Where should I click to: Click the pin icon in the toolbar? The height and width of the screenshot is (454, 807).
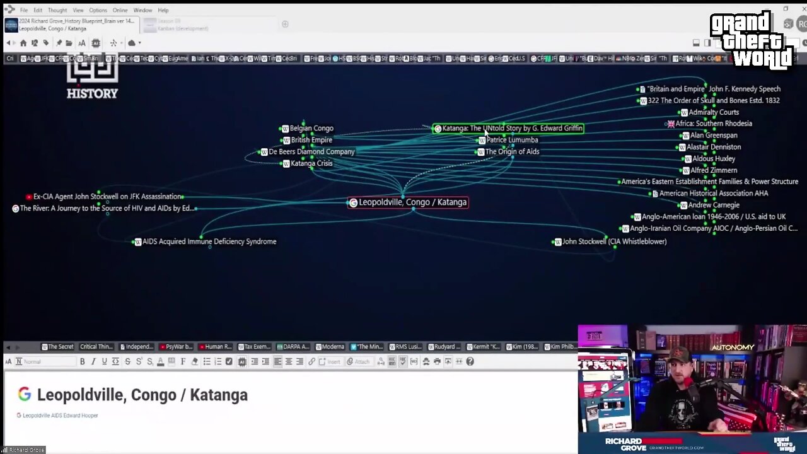pyautogui.click(x=59, y=43)
